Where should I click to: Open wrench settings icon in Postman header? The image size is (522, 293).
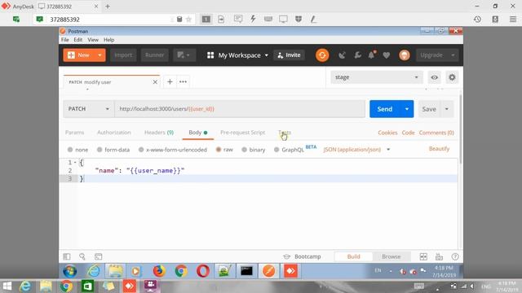[357, 55]
